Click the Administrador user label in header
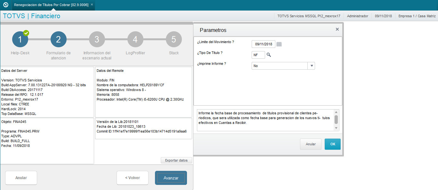Image resolution: width=438 pixels, height=190 pixels. (358, 16)
